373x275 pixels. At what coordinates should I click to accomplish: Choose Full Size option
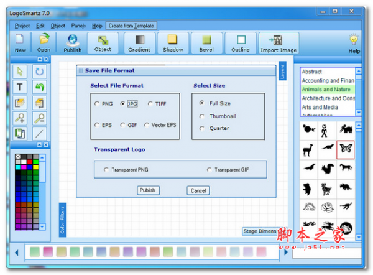202,103
